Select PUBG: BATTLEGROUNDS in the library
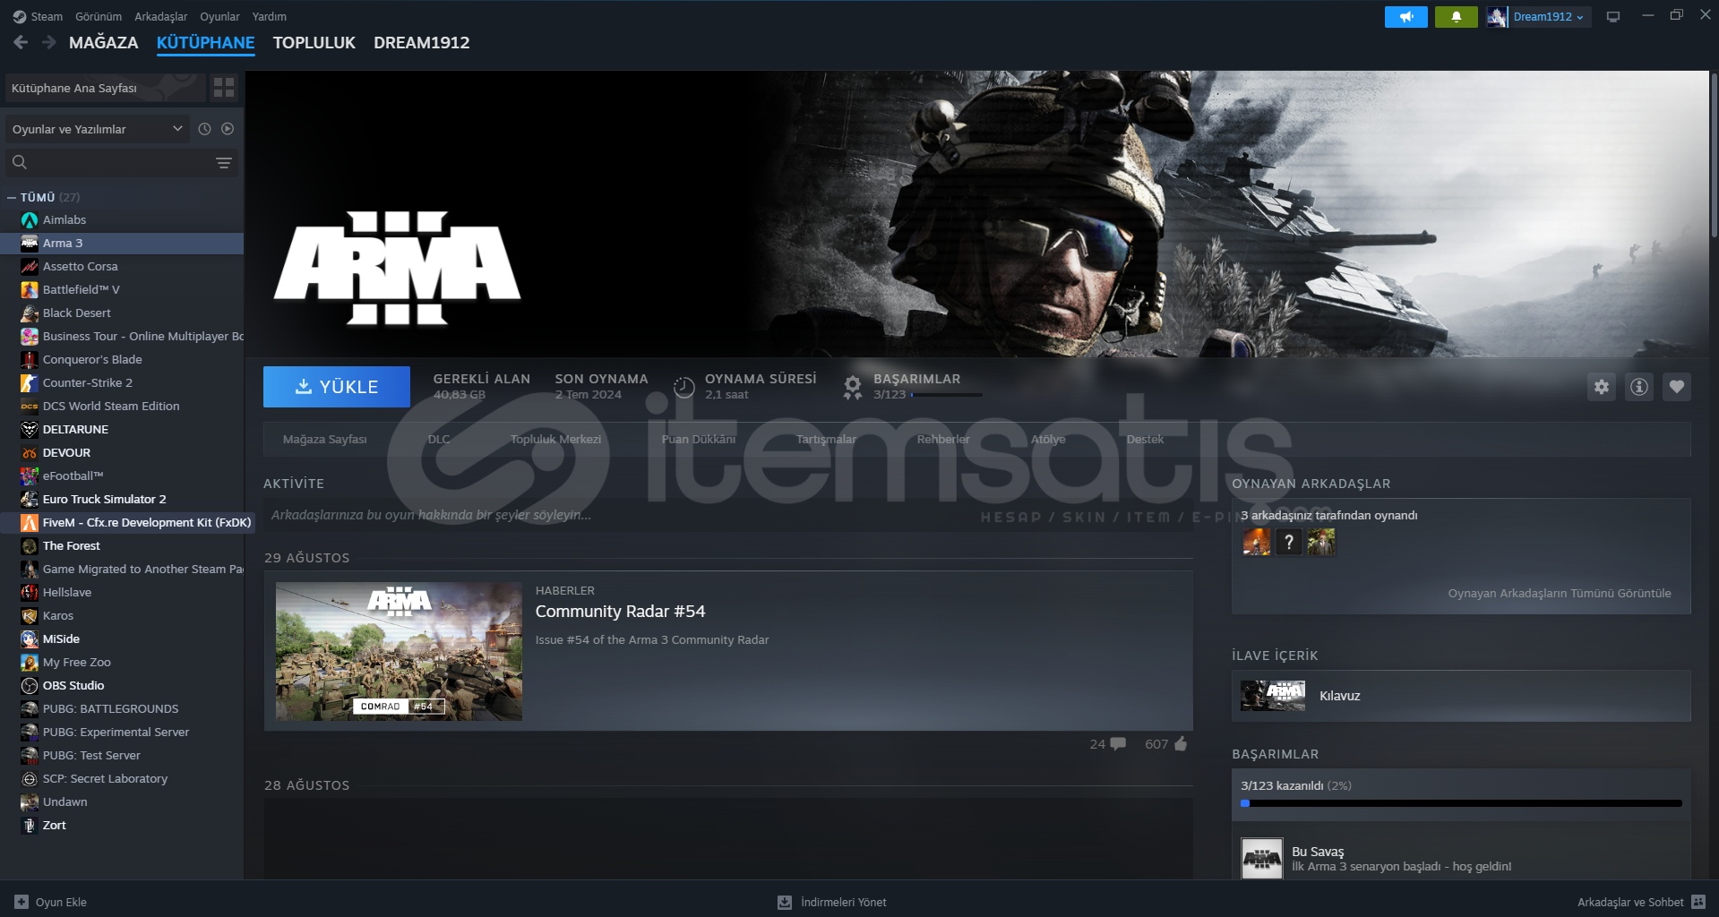 coord(122,708)
